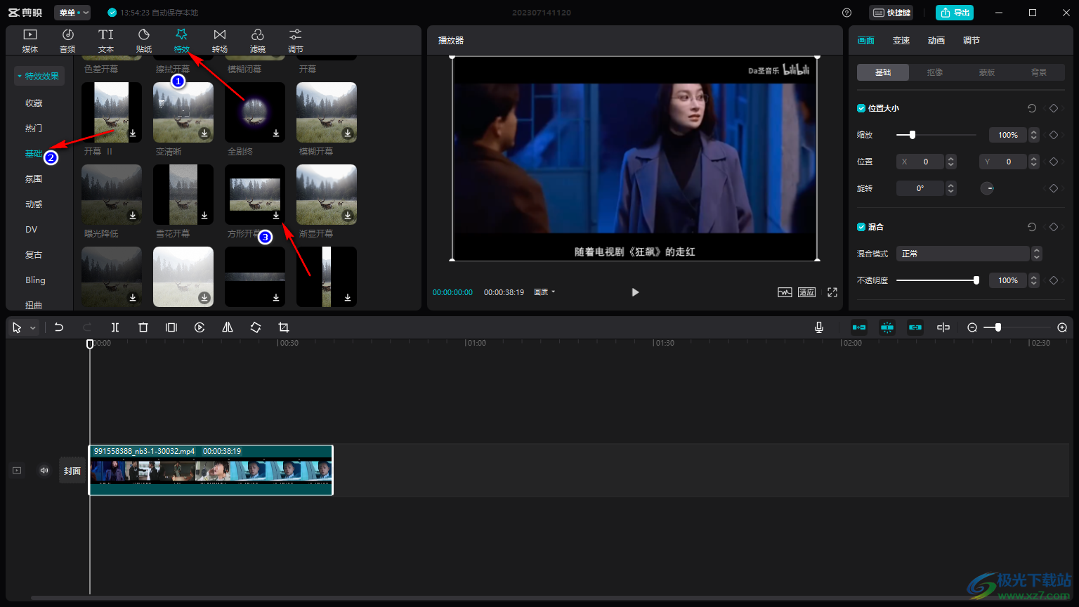Click the 导出 export button
The width and height of the screenshot is (1079, 607).
pyautogui.click(x=955, y=13)
